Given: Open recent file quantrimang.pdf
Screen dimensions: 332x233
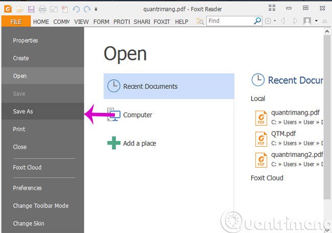Looking at the screenshot, I should 289,117.
